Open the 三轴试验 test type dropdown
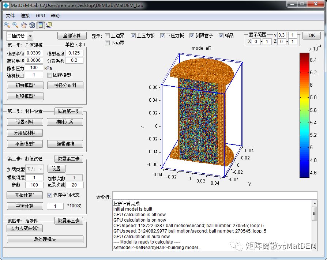The image size is (327, 260). pos(30,36)
